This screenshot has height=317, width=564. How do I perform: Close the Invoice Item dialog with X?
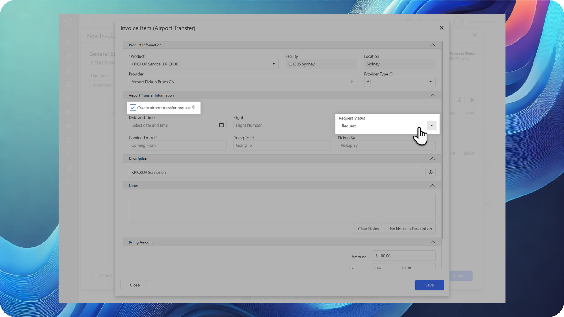pos(441,28)
